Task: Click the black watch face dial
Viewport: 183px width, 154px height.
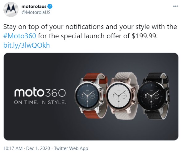Action: (x=152, y=96)
